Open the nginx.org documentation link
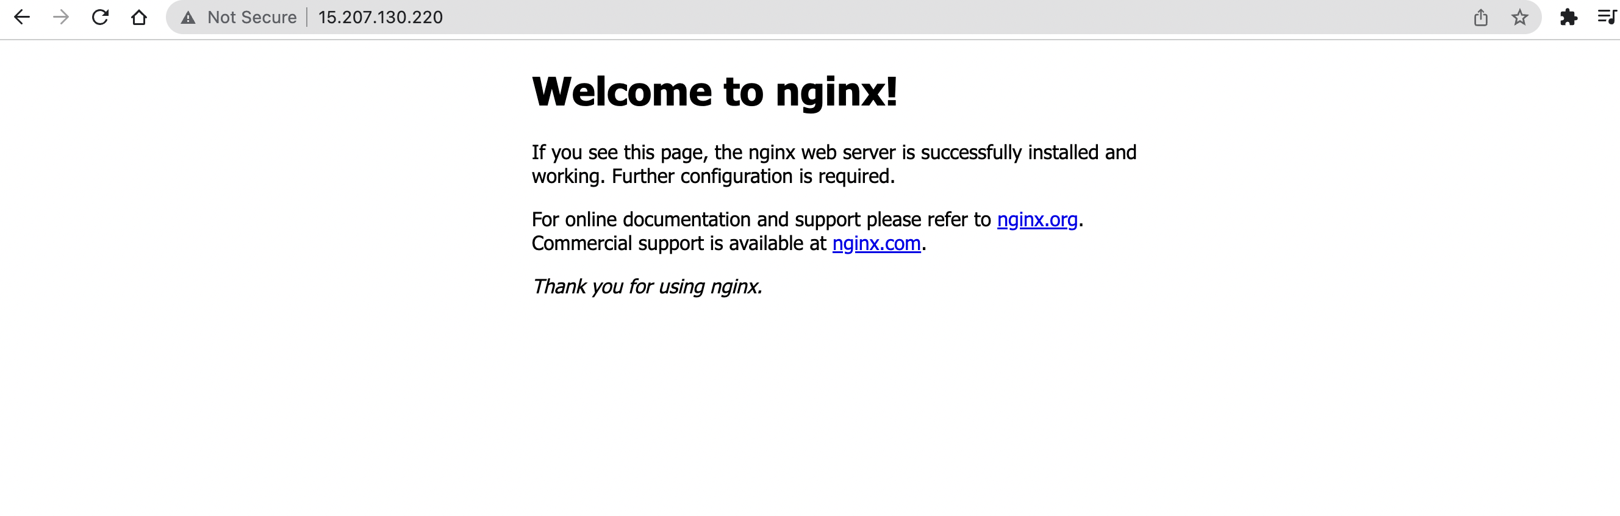This screenshot has width=1620, height=516. point(1037,220)
